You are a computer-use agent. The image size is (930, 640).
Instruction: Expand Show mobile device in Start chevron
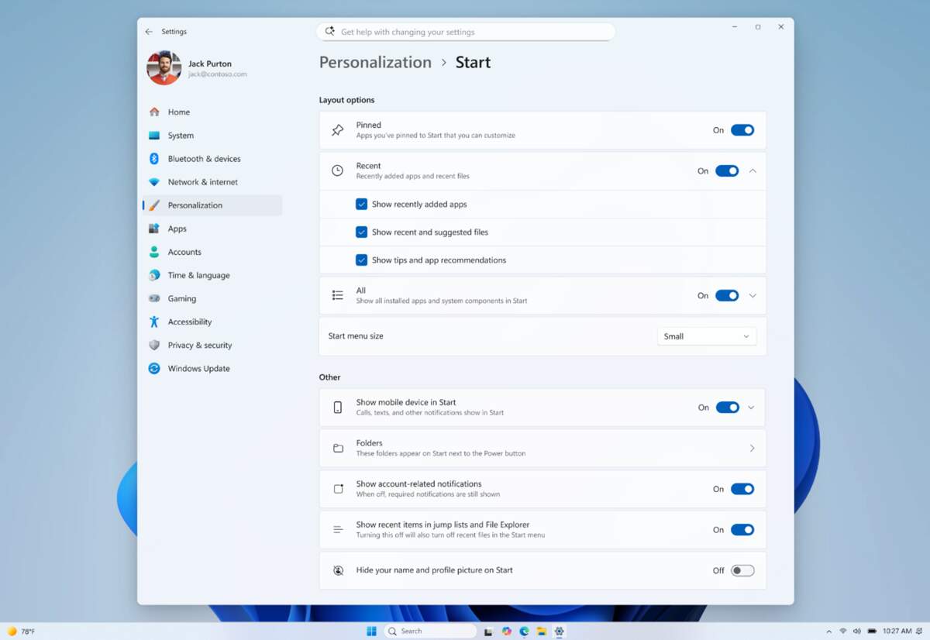(x=750, y=408)
